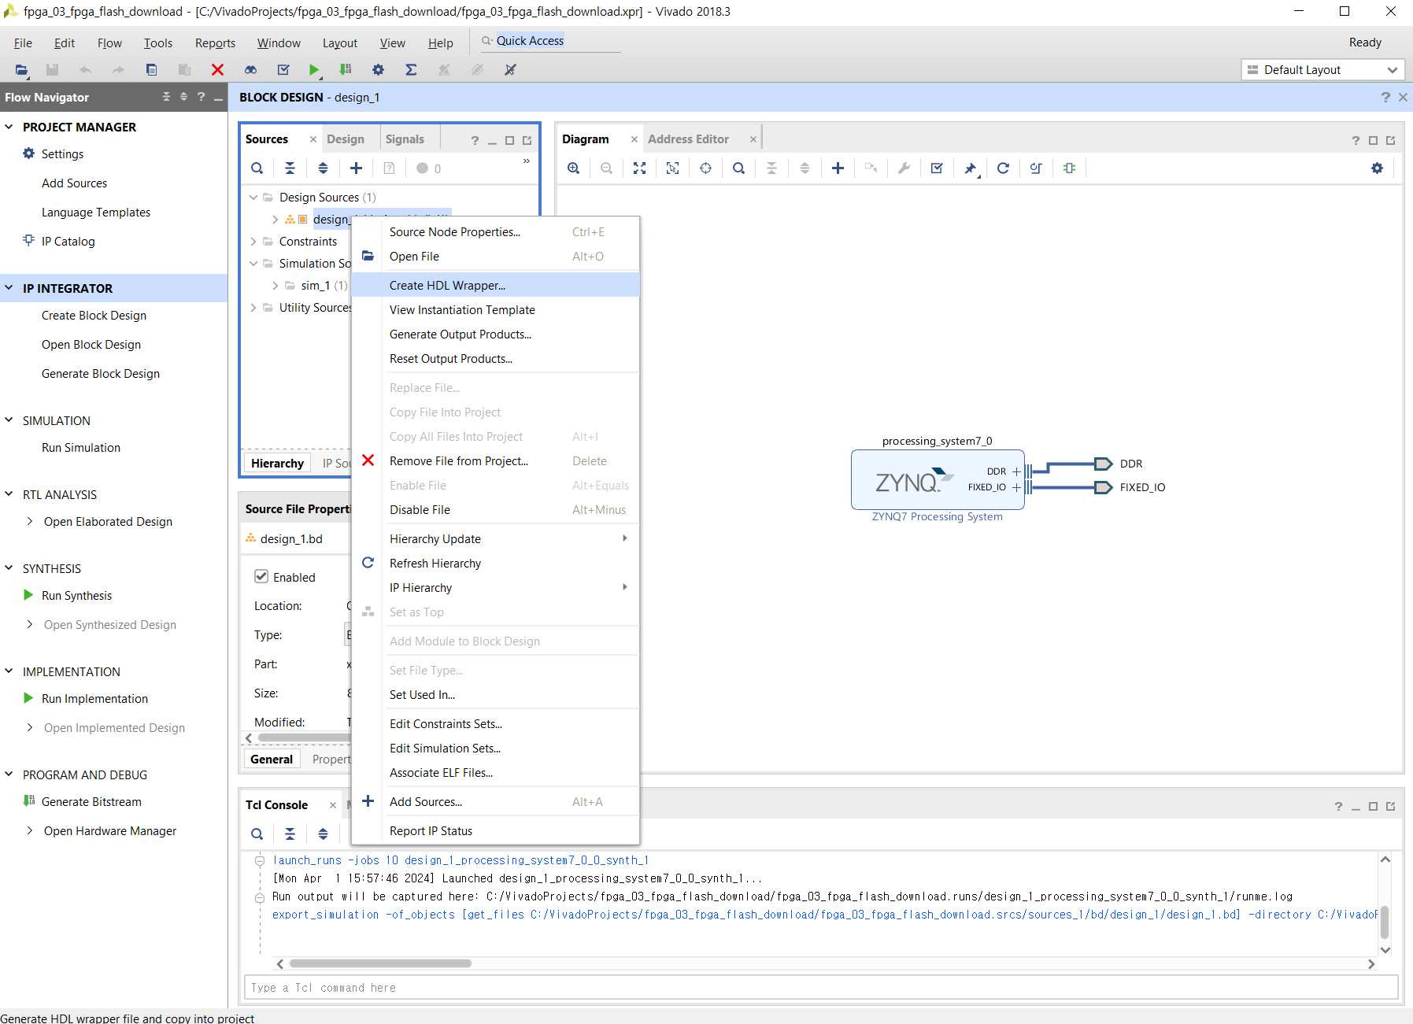The image size is (1413, 1024).
Task: Open the Hierarchy Update submenu
Action: (x=495, y=539)
